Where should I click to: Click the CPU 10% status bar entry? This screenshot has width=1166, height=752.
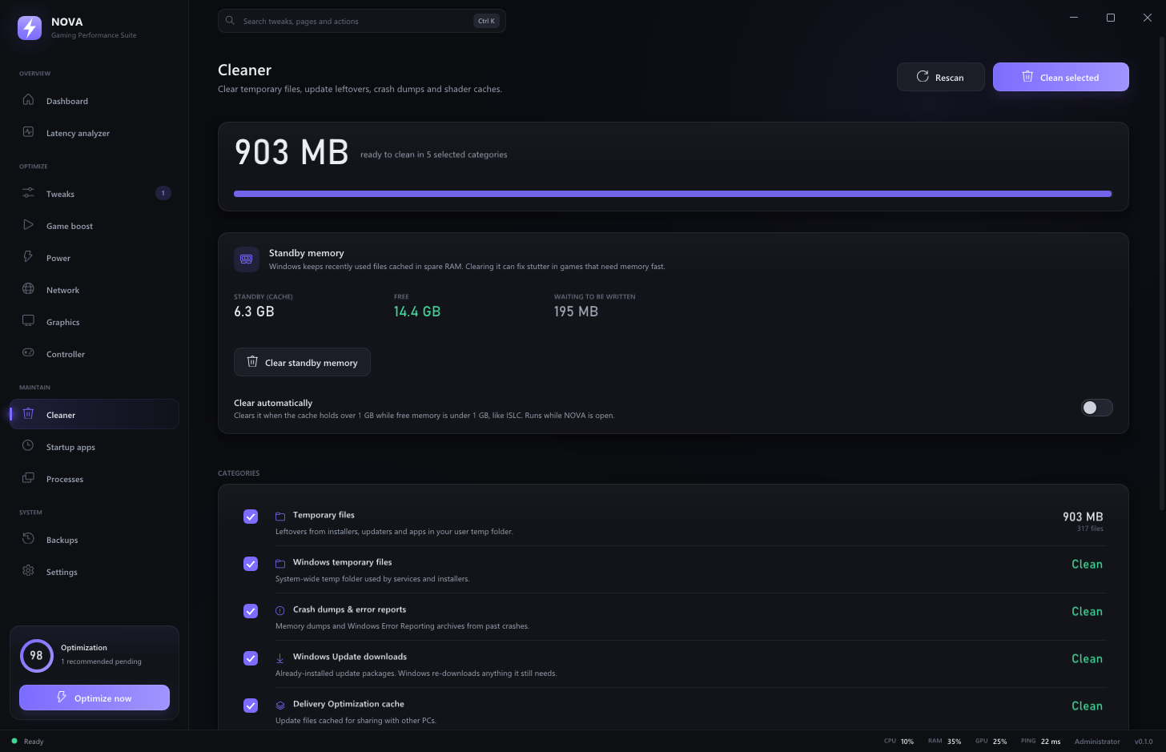click(899, 741)
